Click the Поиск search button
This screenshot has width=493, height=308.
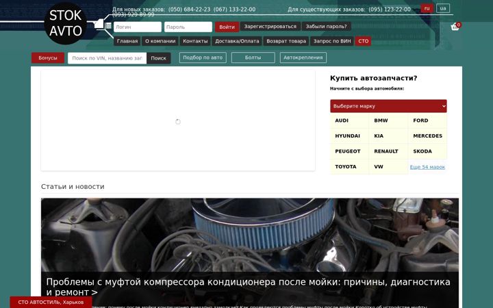158,58
